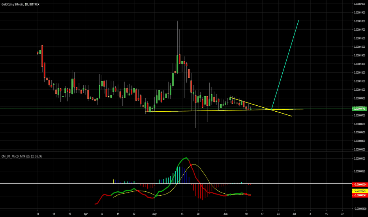Click the -0.00000100 MACD axis label
Viewport: 368px width, 217px height.
[x=359, y=209]
